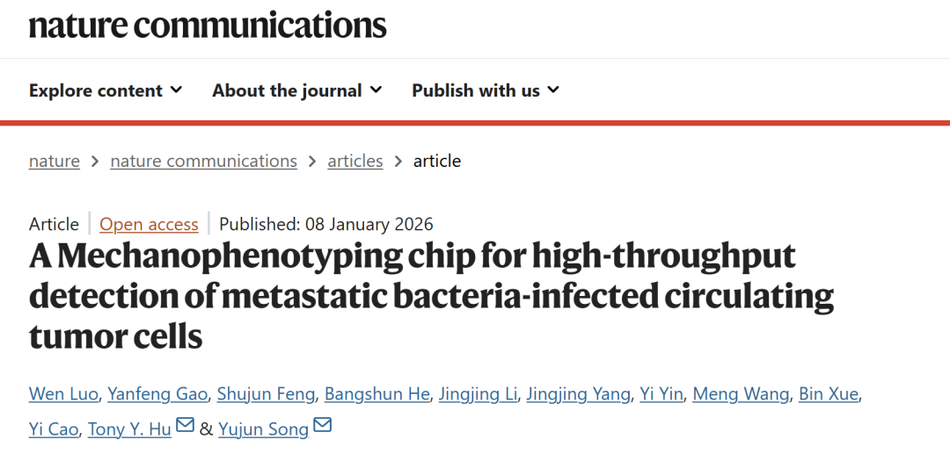Click author Jingjing Yang
The image size is (950, 454).
pos(578,393)
